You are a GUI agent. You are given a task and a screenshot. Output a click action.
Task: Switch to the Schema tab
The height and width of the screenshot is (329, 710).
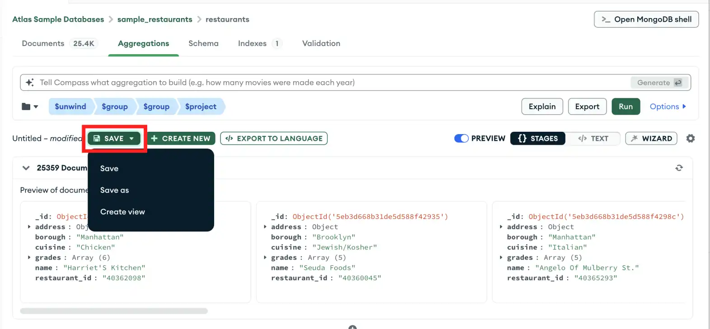click(x=203, y=43)
